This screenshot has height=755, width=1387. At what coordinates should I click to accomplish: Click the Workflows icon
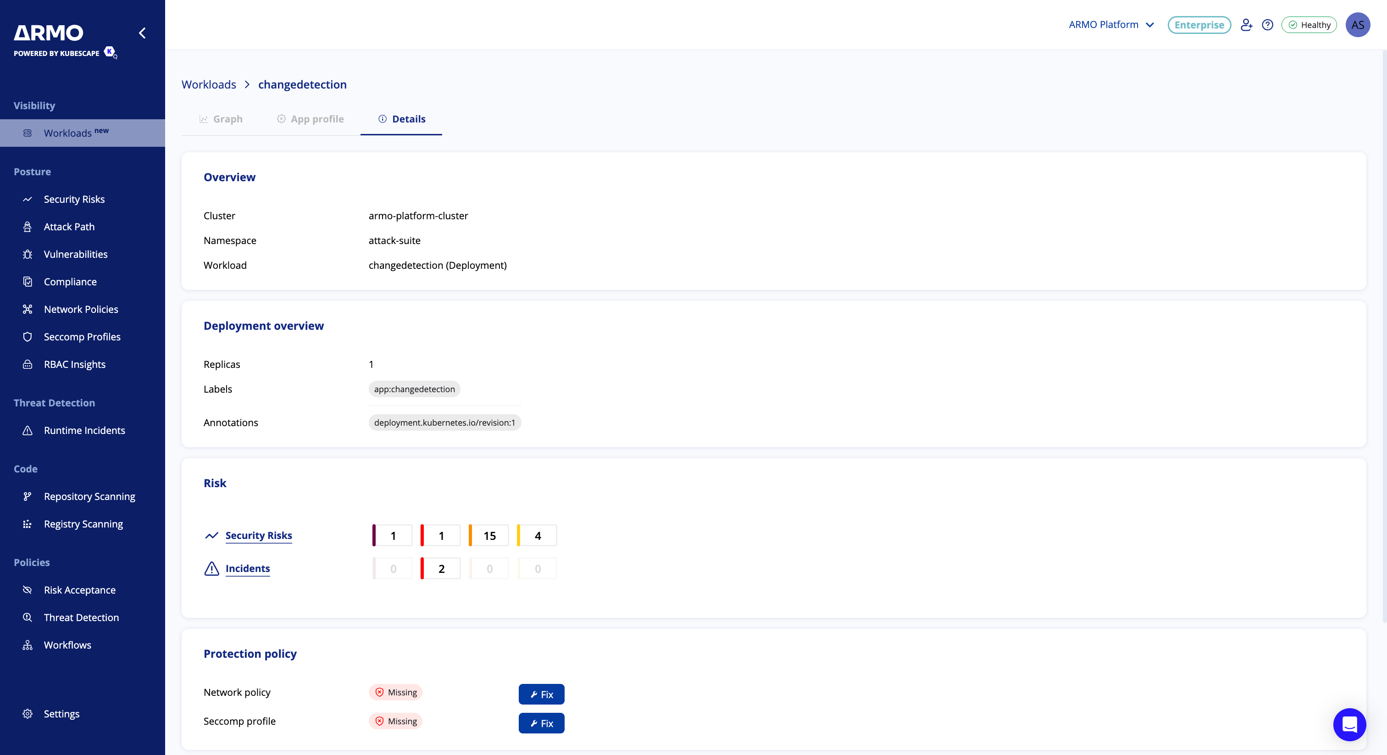28,645
